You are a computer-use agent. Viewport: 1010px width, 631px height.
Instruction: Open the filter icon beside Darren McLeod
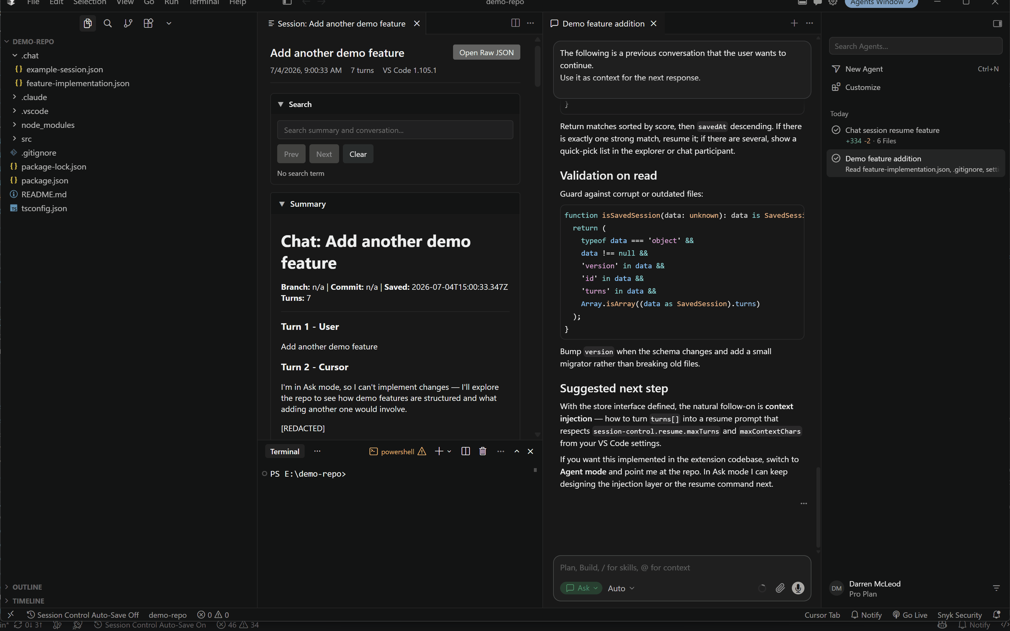(x=996, y=588)
